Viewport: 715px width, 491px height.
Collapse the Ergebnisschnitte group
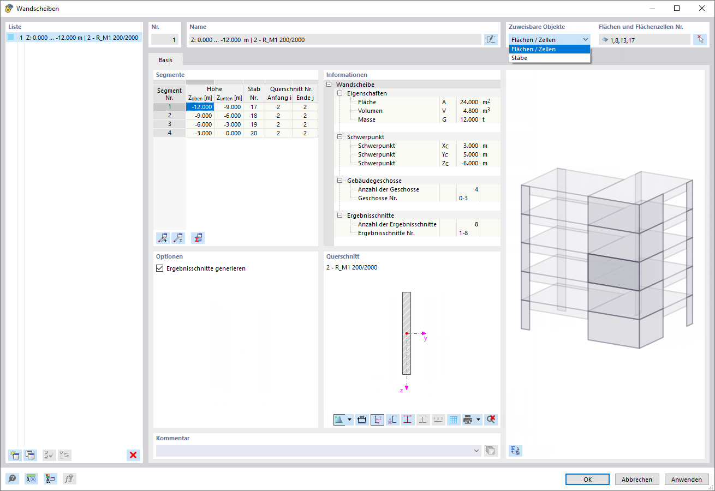coord(339,215)
